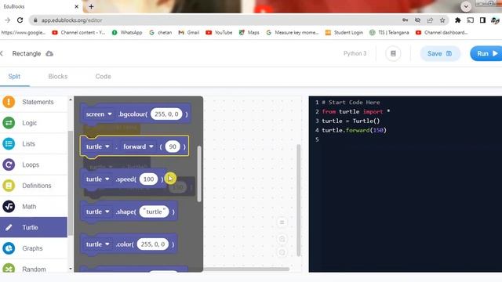Reload the page with the refresh icon
Image resolution: width=502 pixels, height=282 pixels.
[20, 20]
